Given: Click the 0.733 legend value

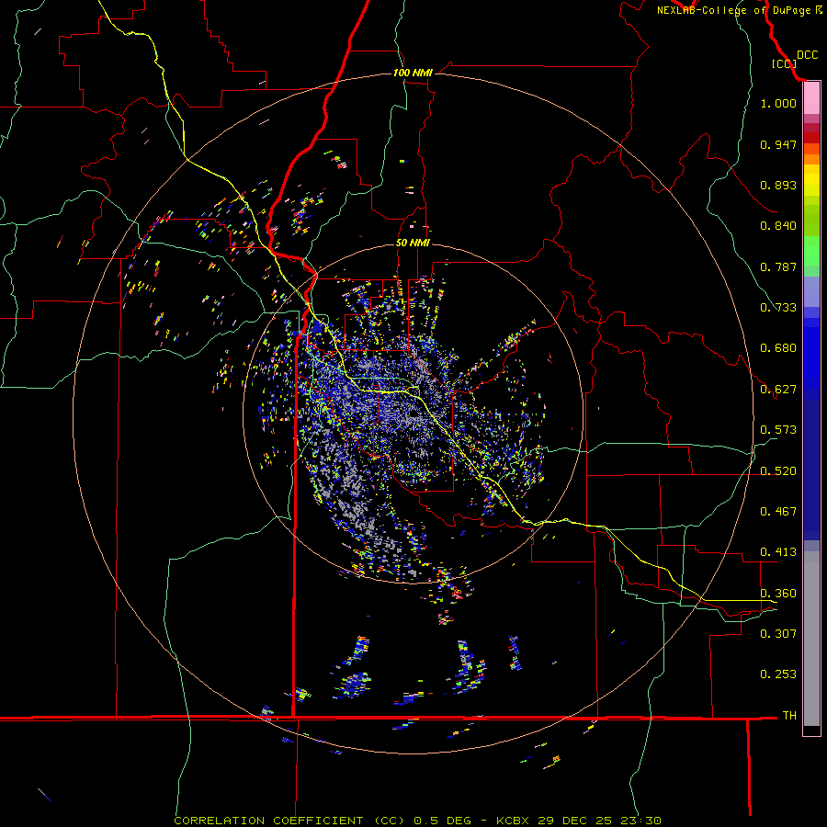Looking at the screenshot, I should click(778, 308).
